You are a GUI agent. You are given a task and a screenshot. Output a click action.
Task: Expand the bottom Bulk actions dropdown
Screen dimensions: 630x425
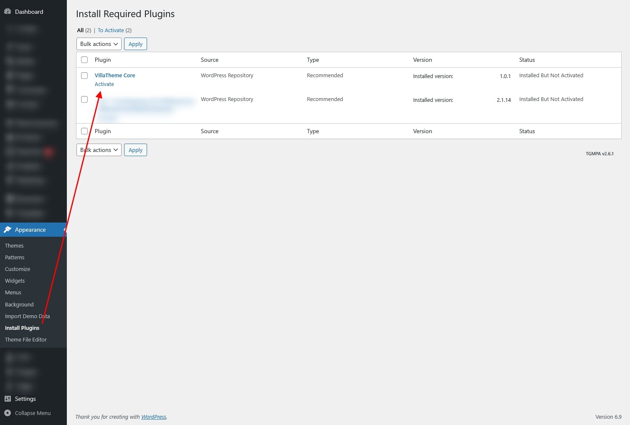[99, 150]
